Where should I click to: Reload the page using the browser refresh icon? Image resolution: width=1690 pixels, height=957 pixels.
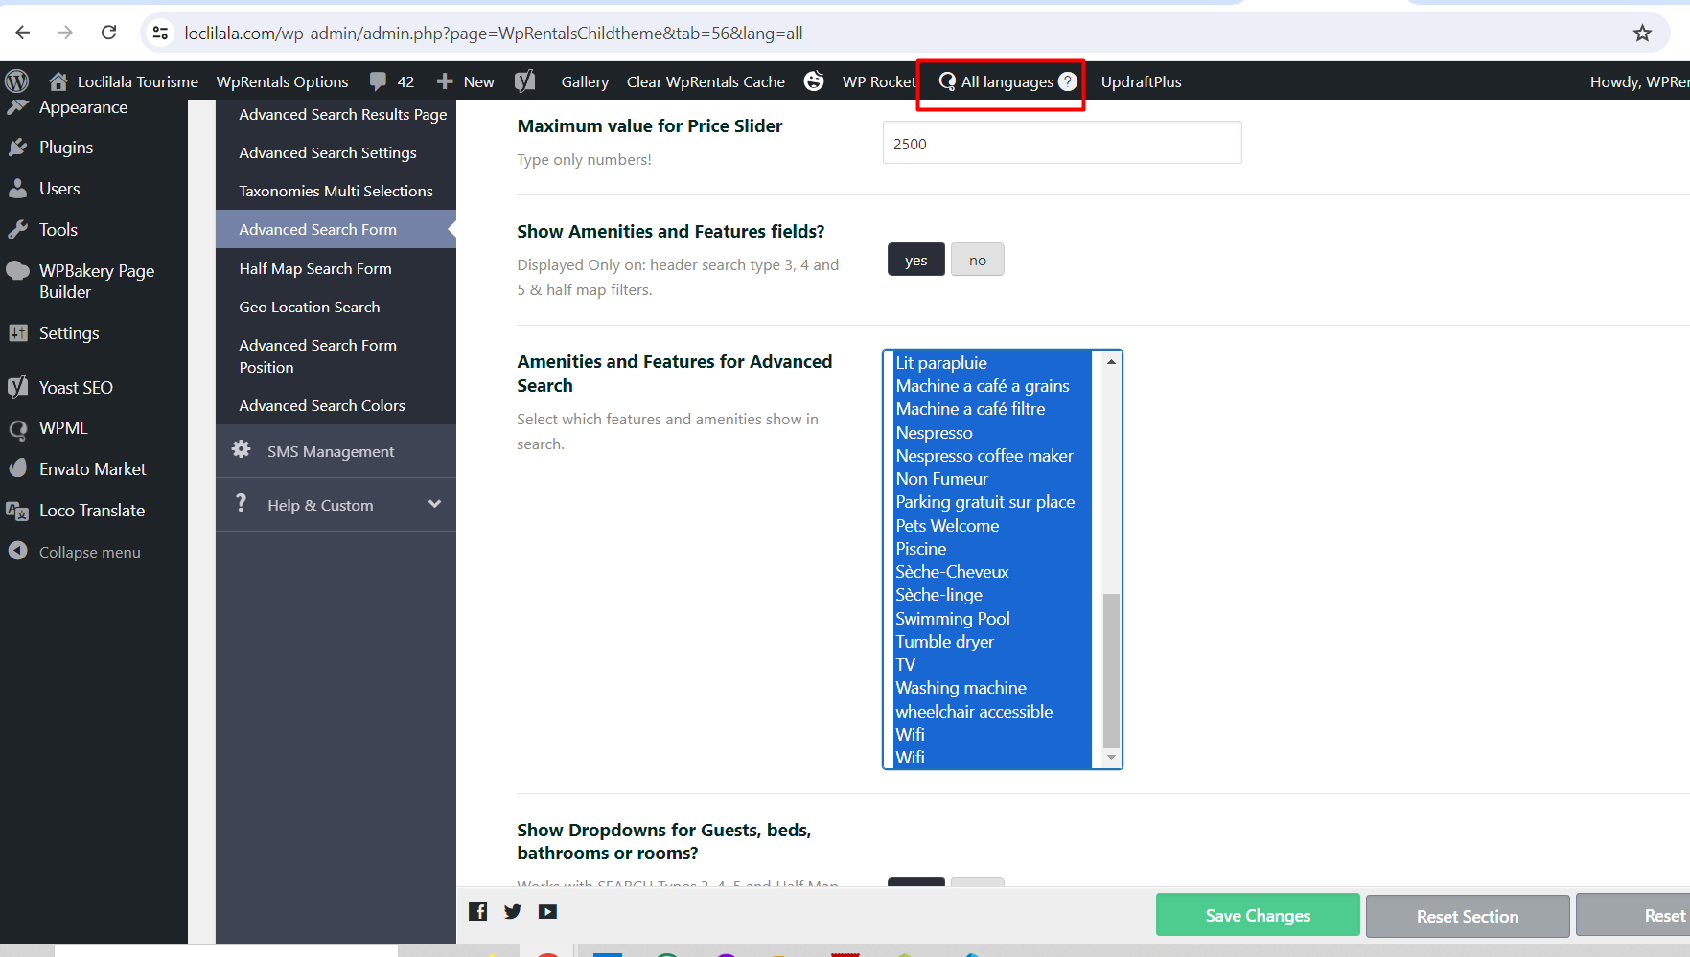click(x=109, y=34)
